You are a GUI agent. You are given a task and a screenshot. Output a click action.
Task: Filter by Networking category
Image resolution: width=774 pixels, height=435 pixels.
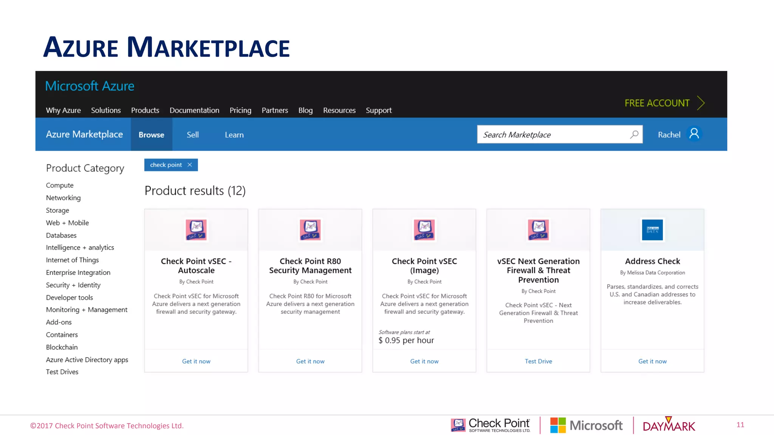(63, 197)
